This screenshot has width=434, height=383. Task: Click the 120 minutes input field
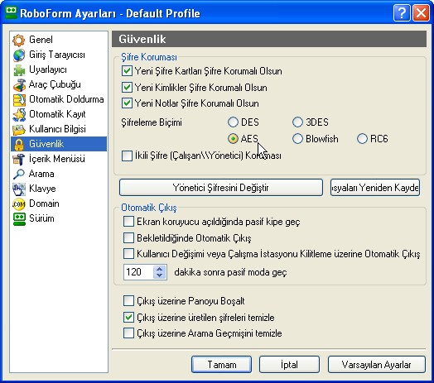pyautogui.click(x=138, y=272)
